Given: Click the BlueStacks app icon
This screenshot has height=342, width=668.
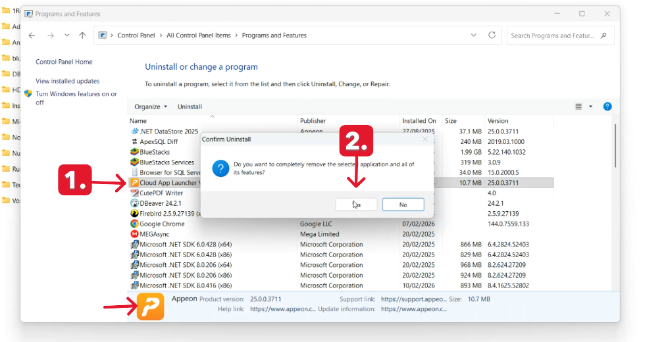Looking at the screenshot, I should (134, 152).
